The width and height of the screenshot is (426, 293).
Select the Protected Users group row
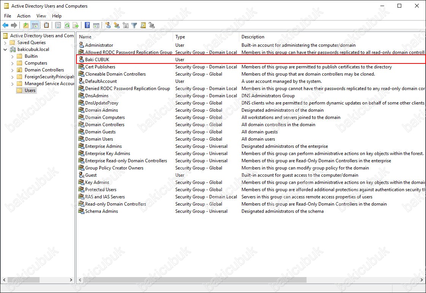pyautogui.click(x=251, y=189)
